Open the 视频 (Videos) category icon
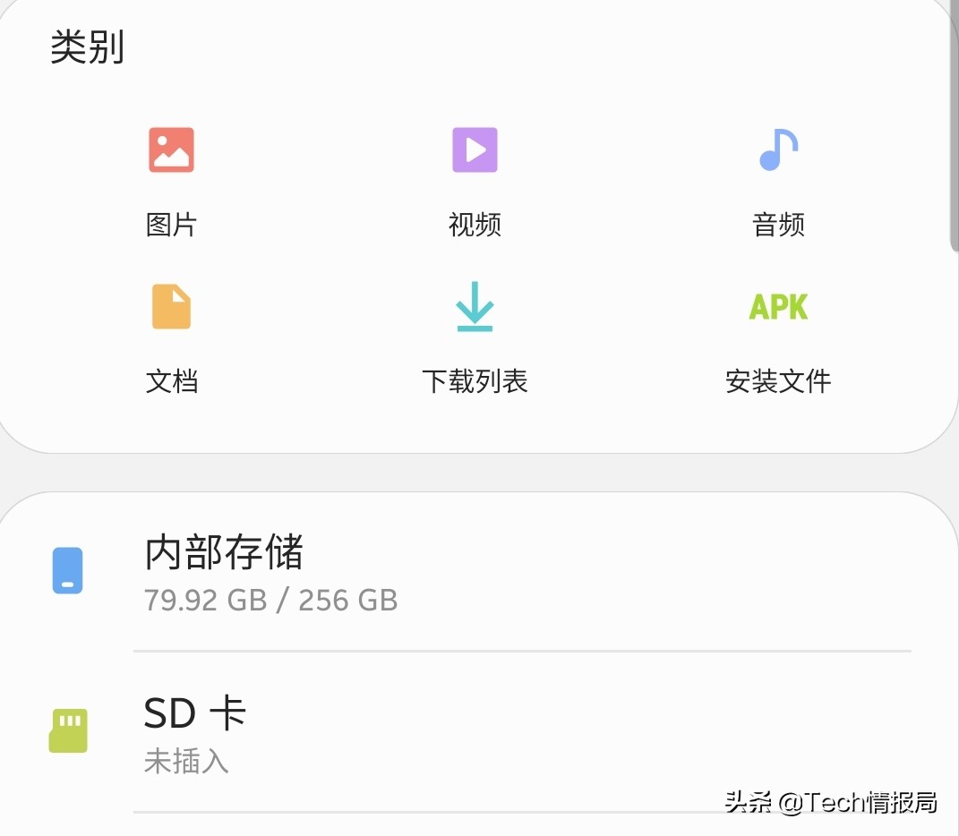This screenshot has width=959, height=836. click(x=475, y=149)
